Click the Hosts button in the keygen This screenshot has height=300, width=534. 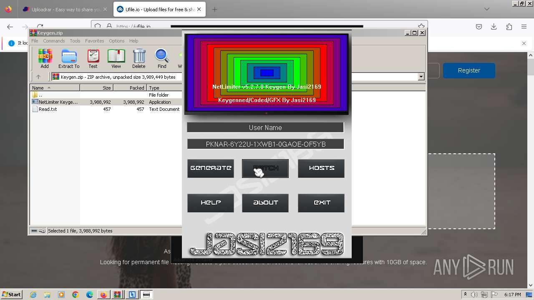[321, 168]
